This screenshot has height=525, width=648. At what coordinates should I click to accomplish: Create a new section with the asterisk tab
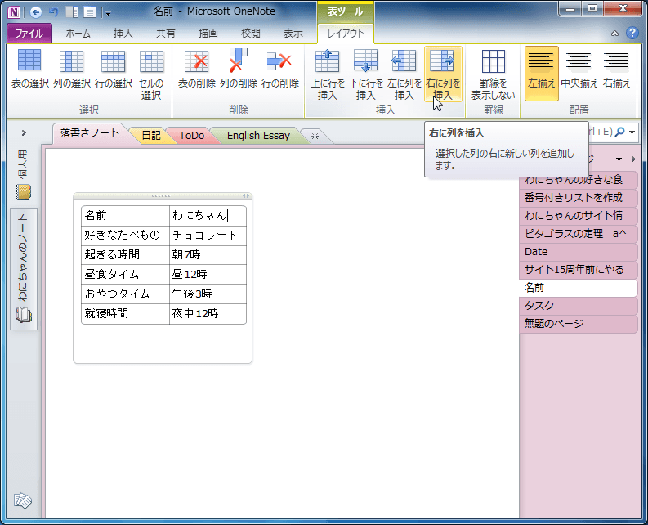point(315,136)
